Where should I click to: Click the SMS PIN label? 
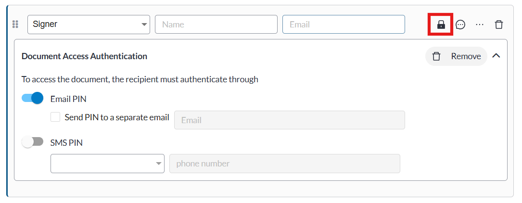coord(66,142)
